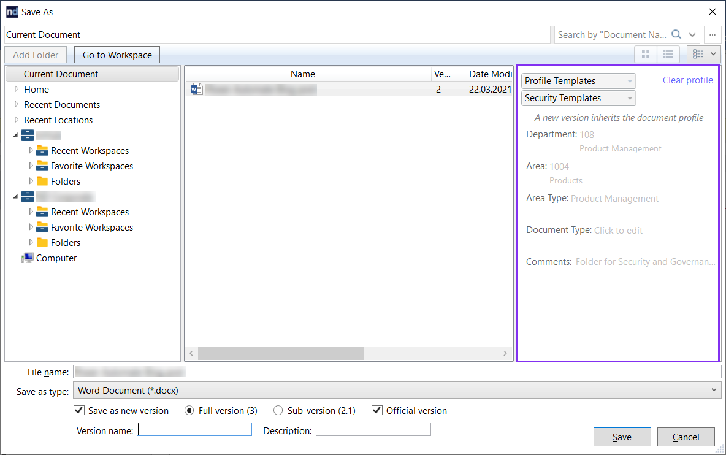Open the Security Templates dropdown
Viewport: 726px width, 455px height.
click(x=578, y=98)
